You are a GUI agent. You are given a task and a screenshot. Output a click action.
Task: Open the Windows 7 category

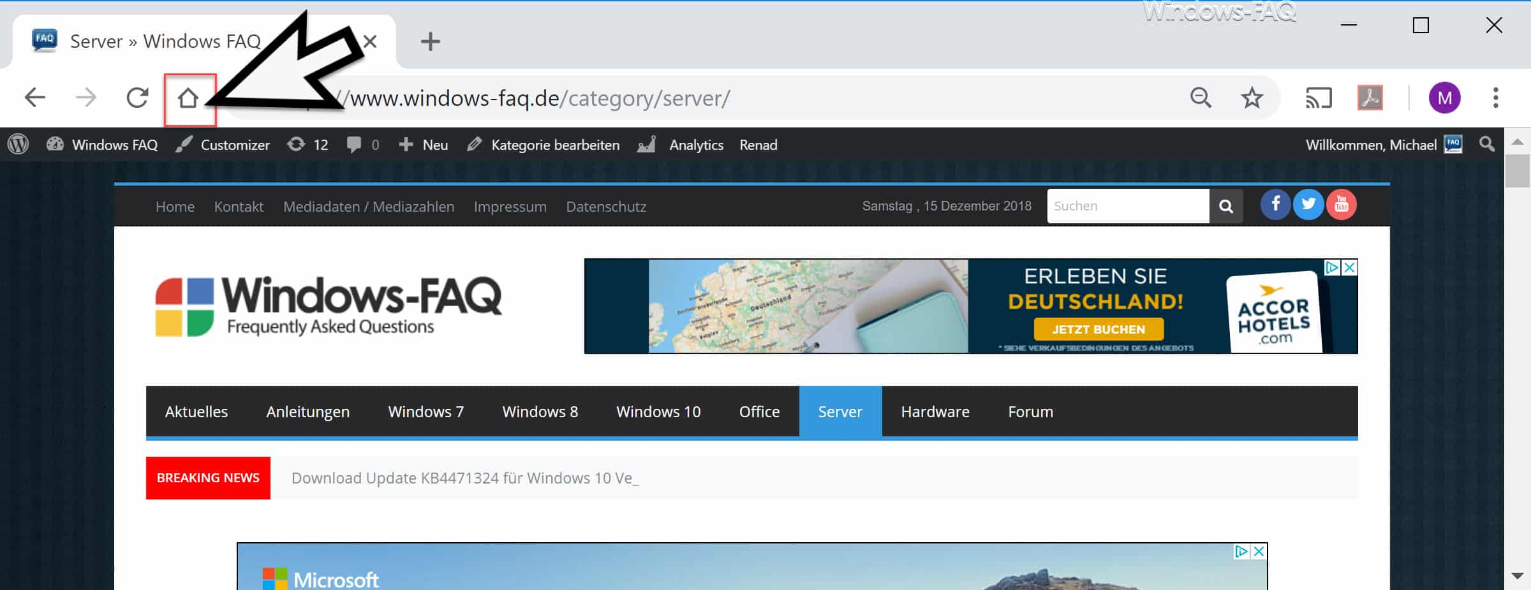click(426, 412)
